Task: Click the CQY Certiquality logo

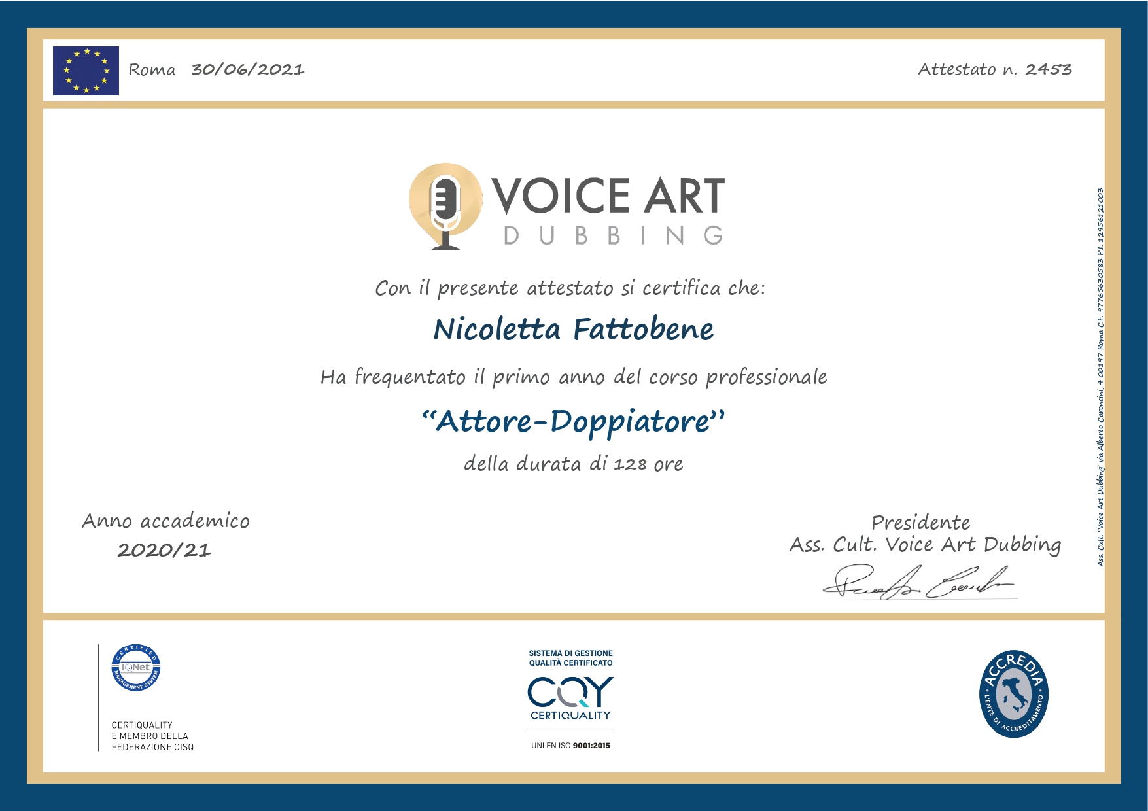Action: point(570,699)
